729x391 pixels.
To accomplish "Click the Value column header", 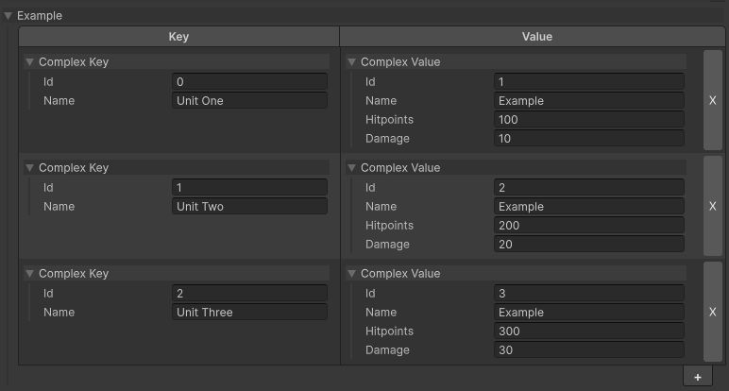I will coord(536,37).
